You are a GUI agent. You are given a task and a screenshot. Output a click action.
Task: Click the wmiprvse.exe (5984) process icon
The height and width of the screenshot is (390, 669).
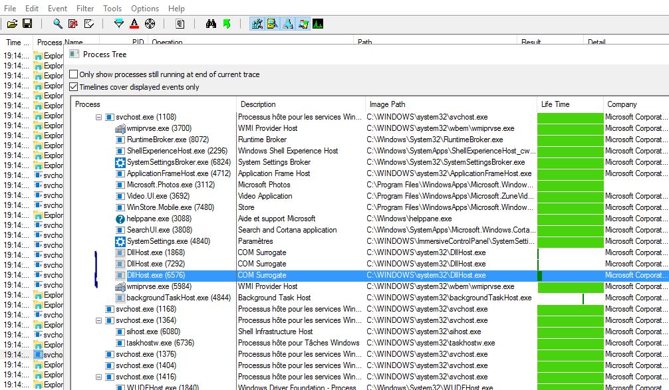pyautogui.click(x=120, y=287)
